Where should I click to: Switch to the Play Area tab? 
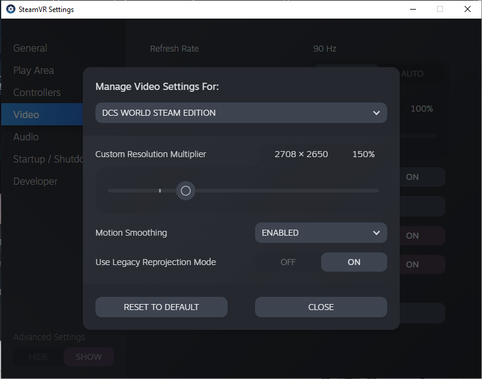tap(34, 70)
